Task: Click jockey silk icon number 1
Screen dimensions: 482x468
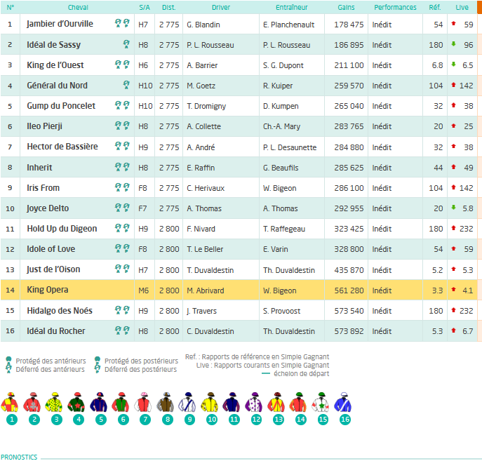Action: click(x=10, y=402)
